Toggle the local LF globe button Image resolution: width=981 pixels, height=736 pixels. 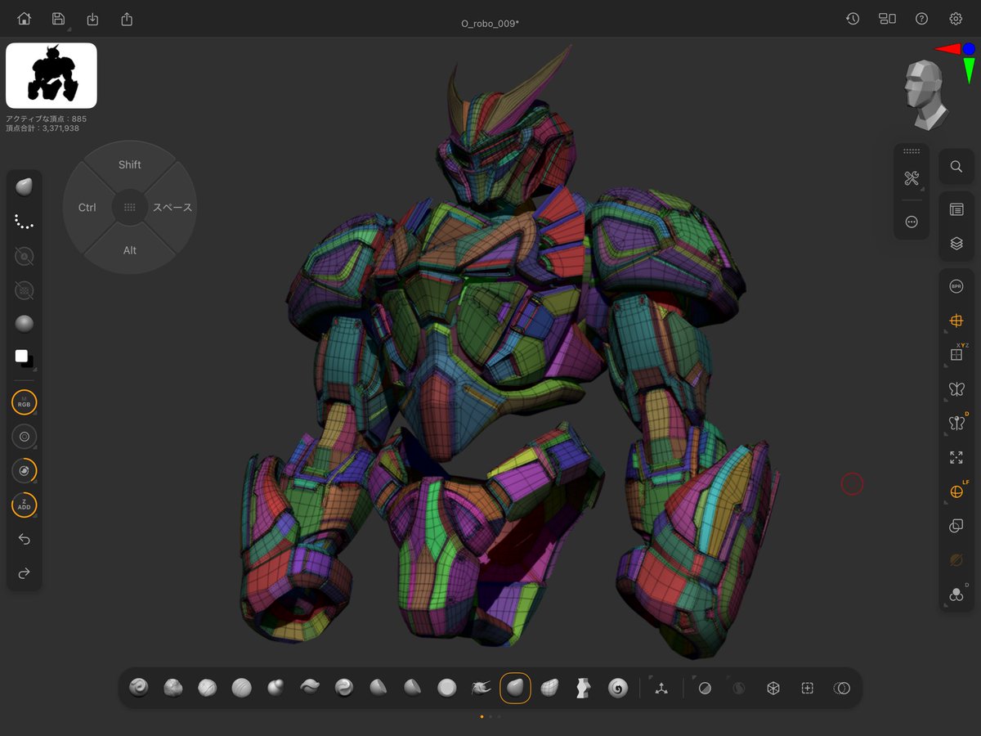956,491
